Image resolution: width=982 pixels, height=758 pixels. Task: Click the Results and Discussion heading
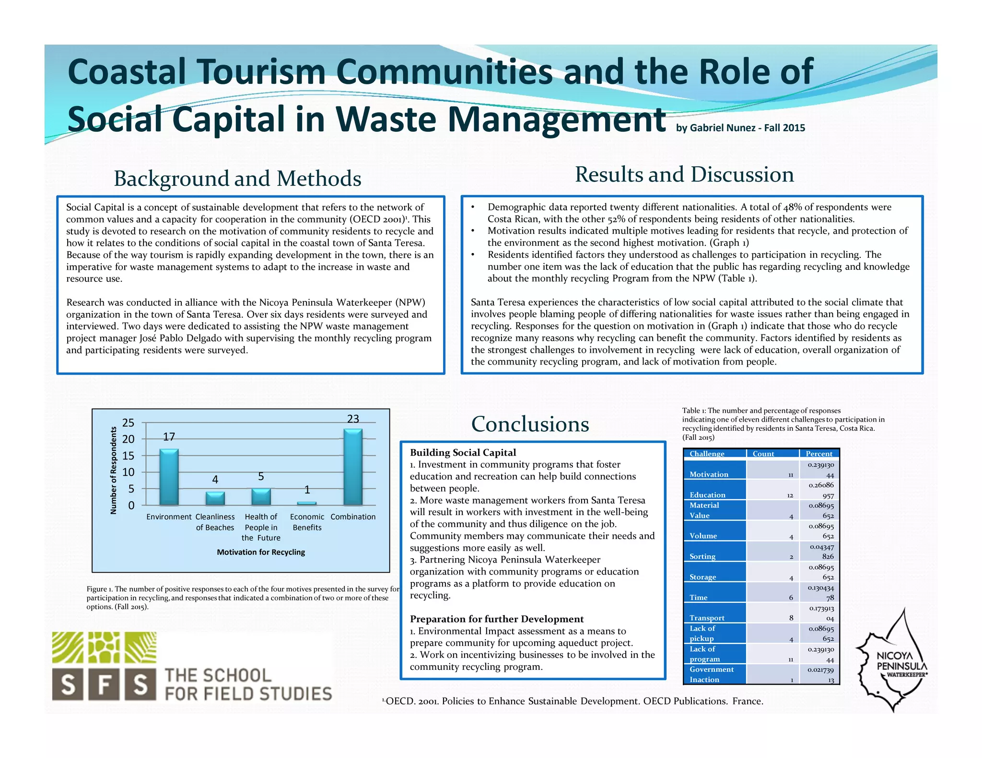(x=684, y=174)
